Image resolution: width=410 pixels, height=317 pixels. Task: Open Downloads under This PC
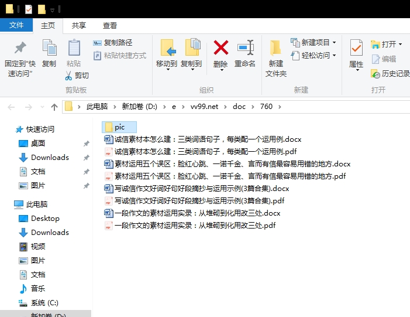pos(44,233)
